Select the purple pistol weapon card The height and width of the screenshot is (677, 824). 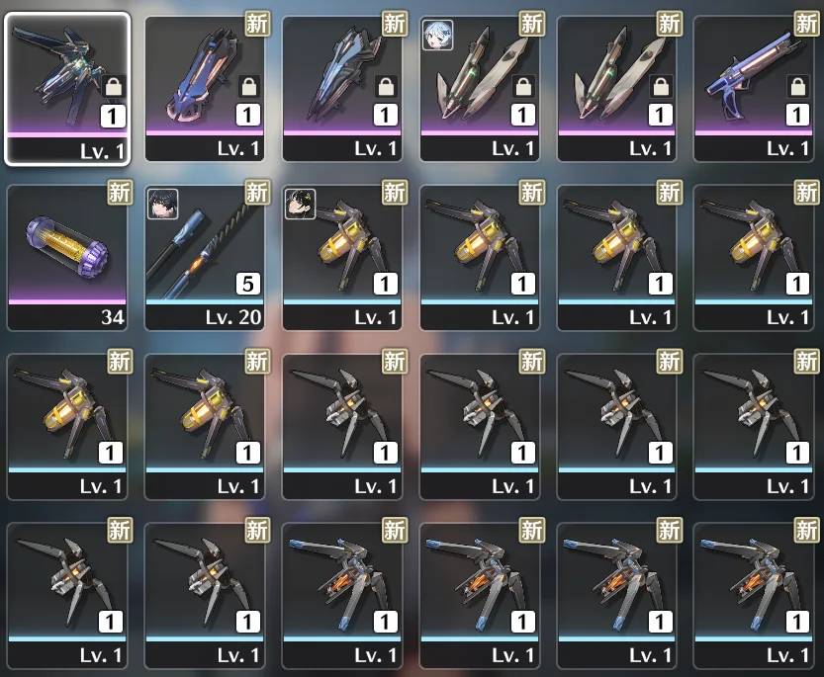[x=754, y=88]
